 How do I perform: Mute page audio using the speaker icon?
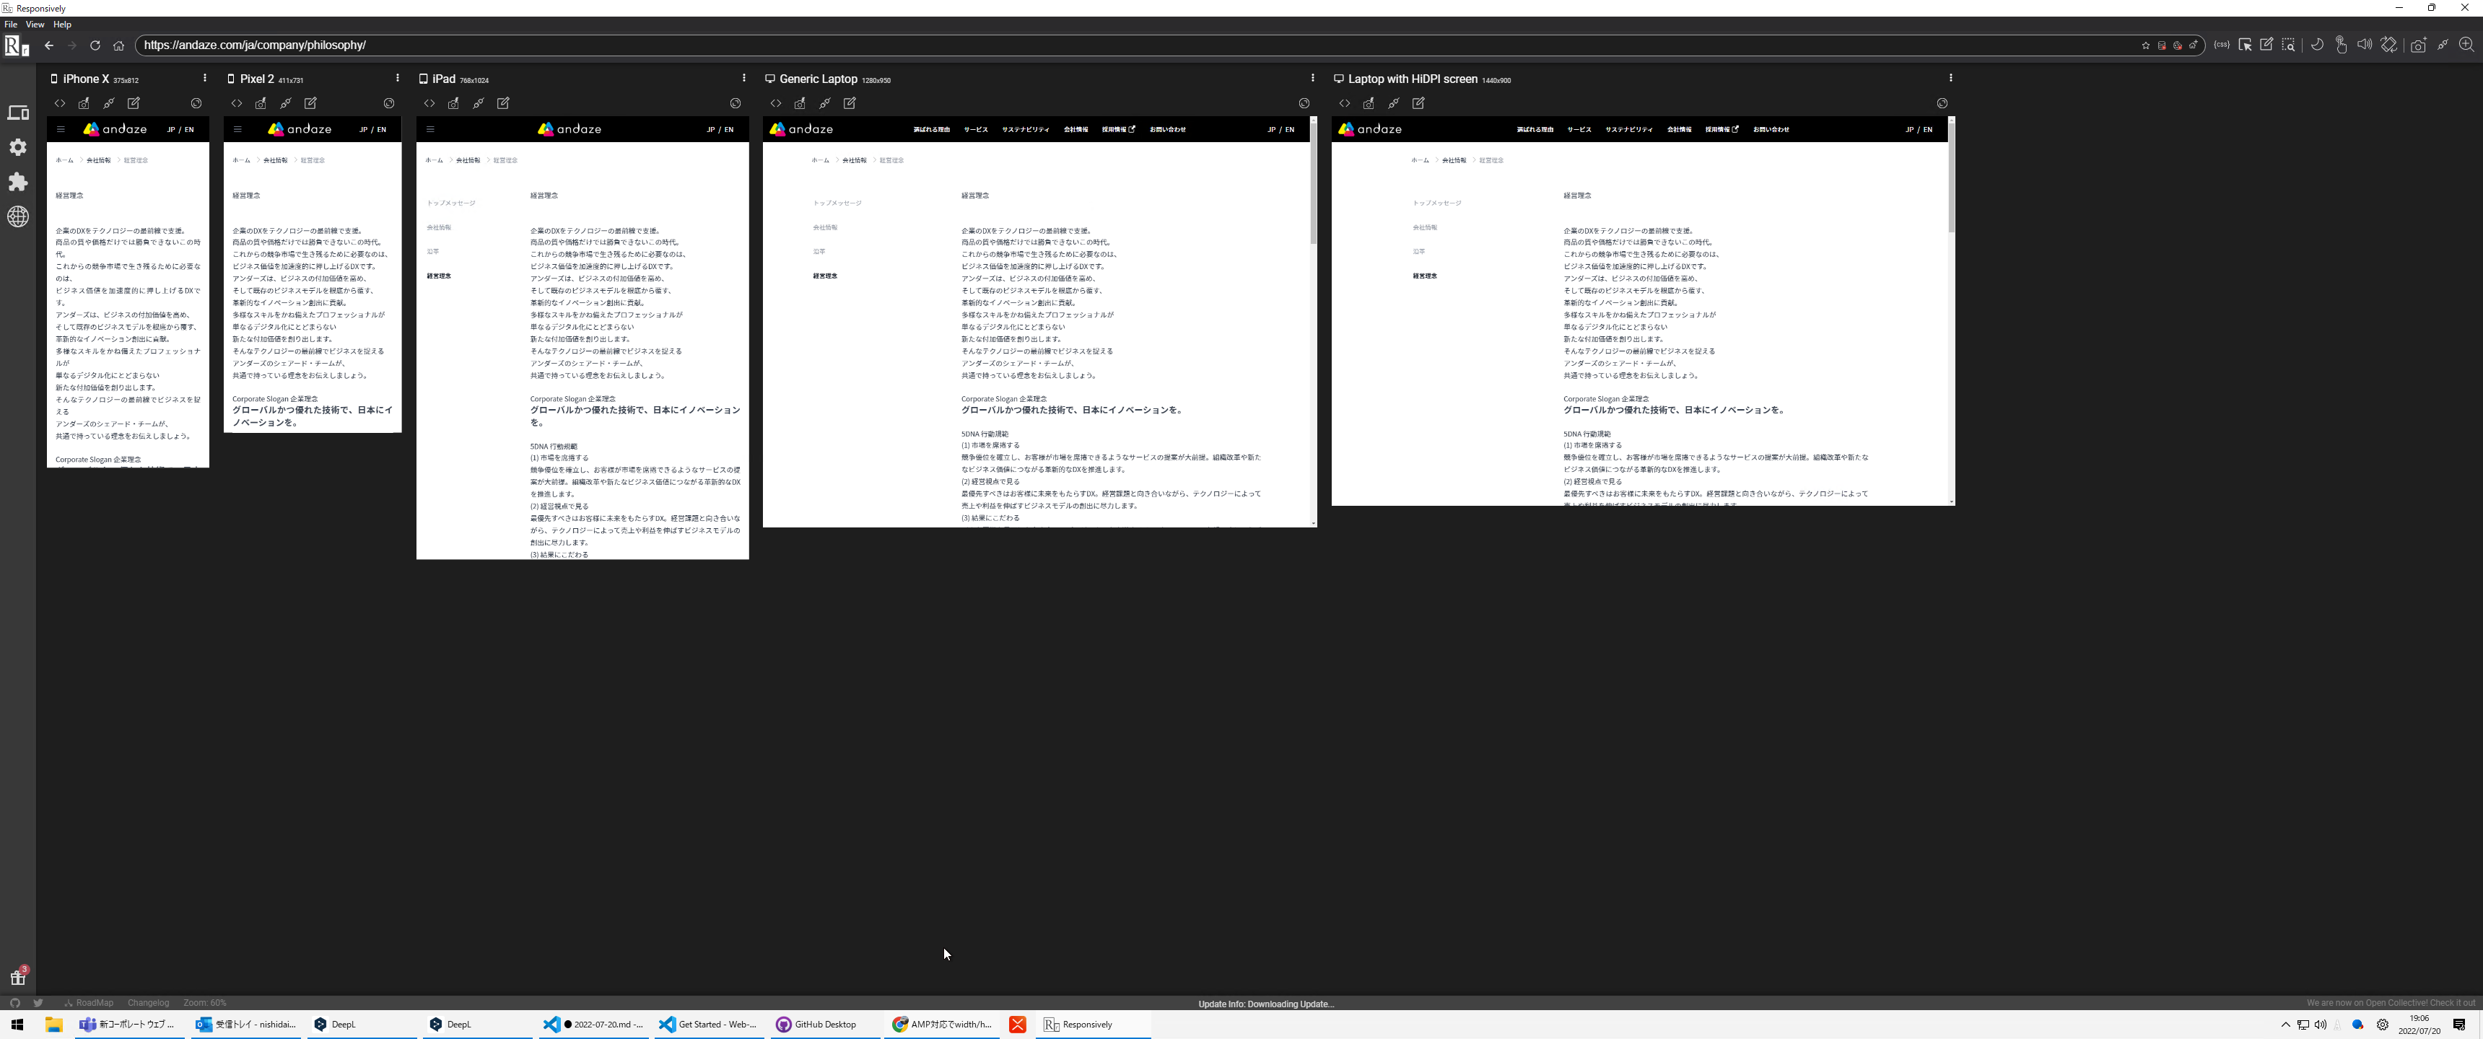click(x=2366, y=44)
